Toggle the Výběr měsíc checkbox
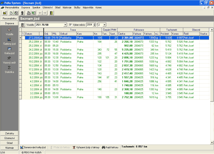Image resolution: width=214 pixels, height=154 pixels. pos(70,25)
